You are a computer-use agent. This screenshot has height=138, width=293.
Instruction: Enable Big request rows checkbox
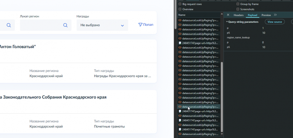click(x=180, y=4)
